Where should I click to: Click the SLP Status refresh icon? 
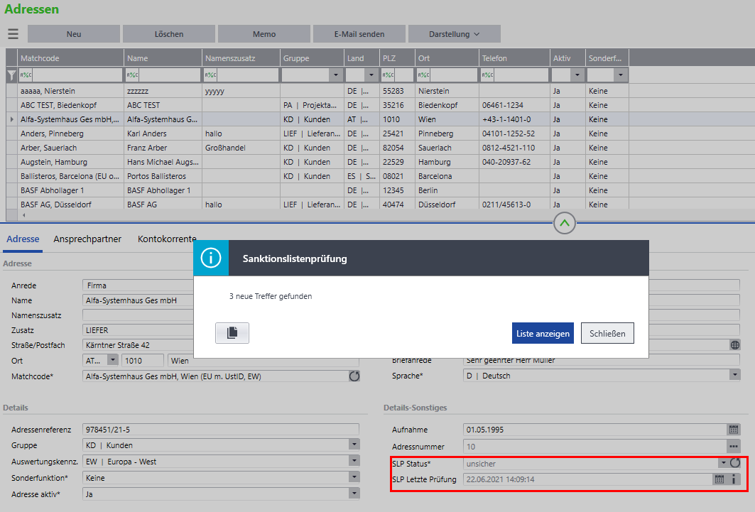click(735, 463)
